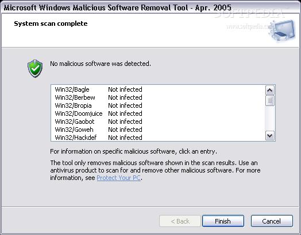Click the disabled Back button
Viewport: 301px width, 235px height.
pyautogui.click(x=180, y=221)
